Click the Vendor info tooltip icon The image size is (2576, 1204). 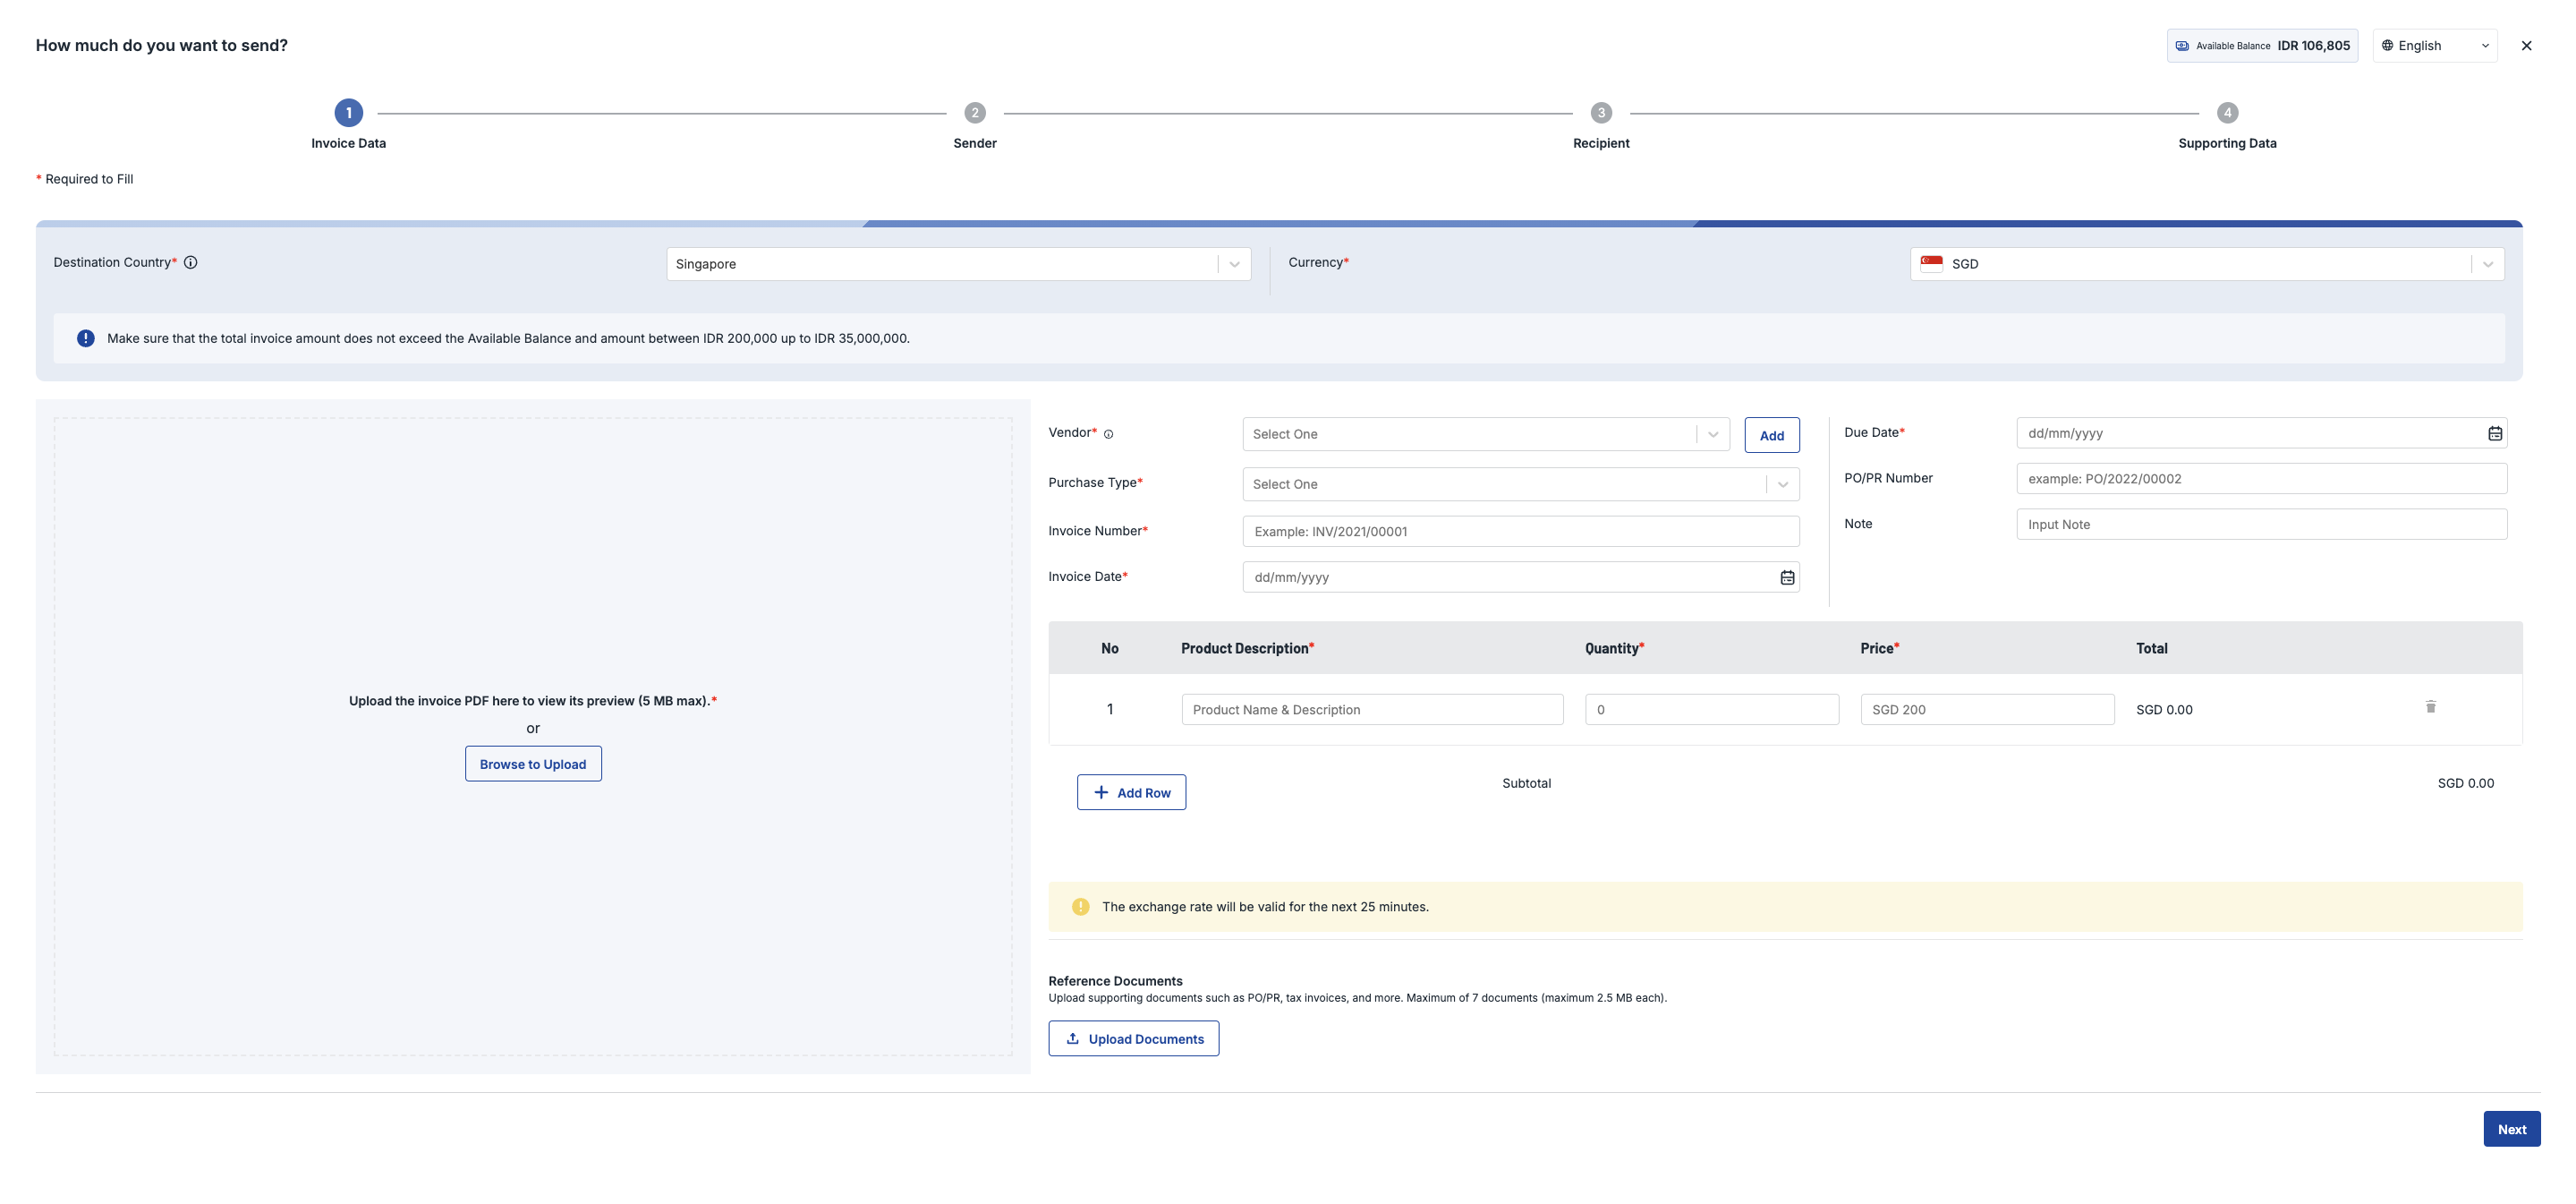click(x=1108, y=434)
